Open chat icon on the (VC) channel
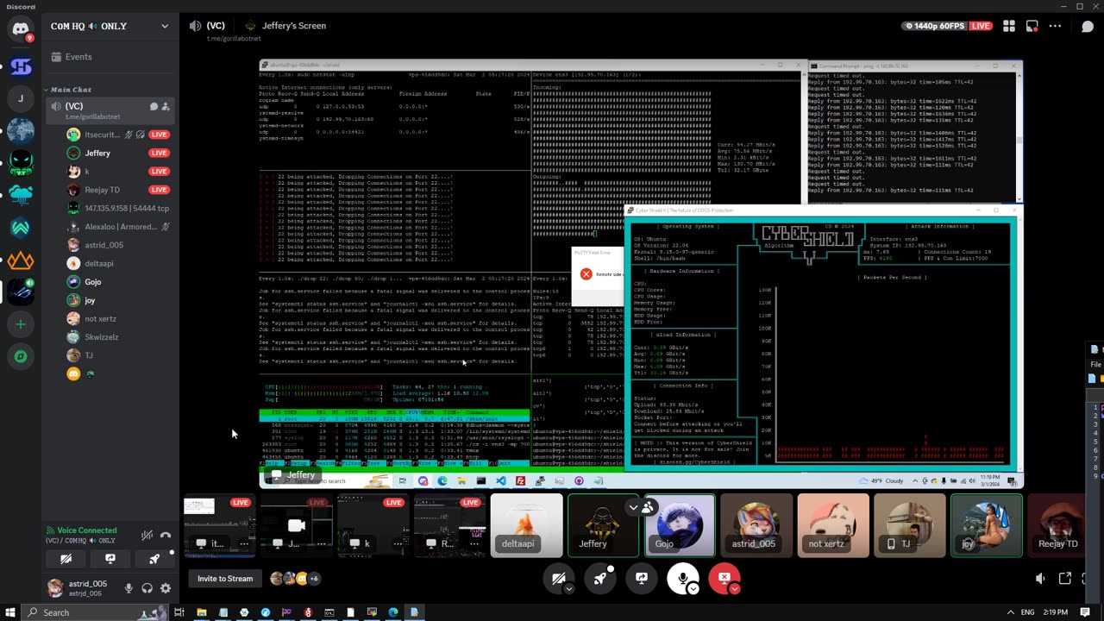1104x621 pixels. pos(153,107)
